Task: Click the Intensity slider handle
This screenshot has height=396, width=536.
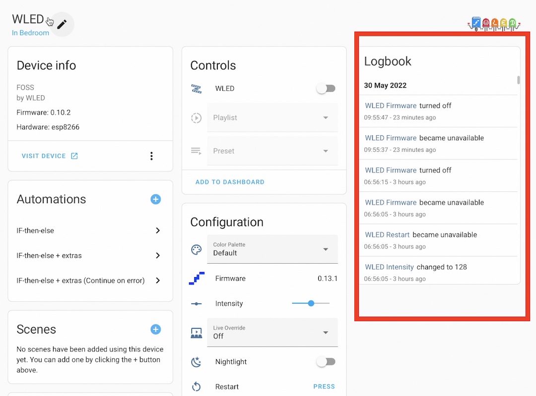Action: pyautogui.click(x=311, y=303)
